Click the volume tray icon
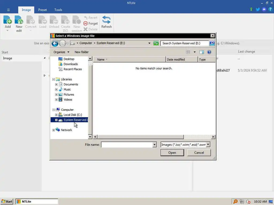The width and height of the screenshot is (274, 205). [x=248, y=202]
